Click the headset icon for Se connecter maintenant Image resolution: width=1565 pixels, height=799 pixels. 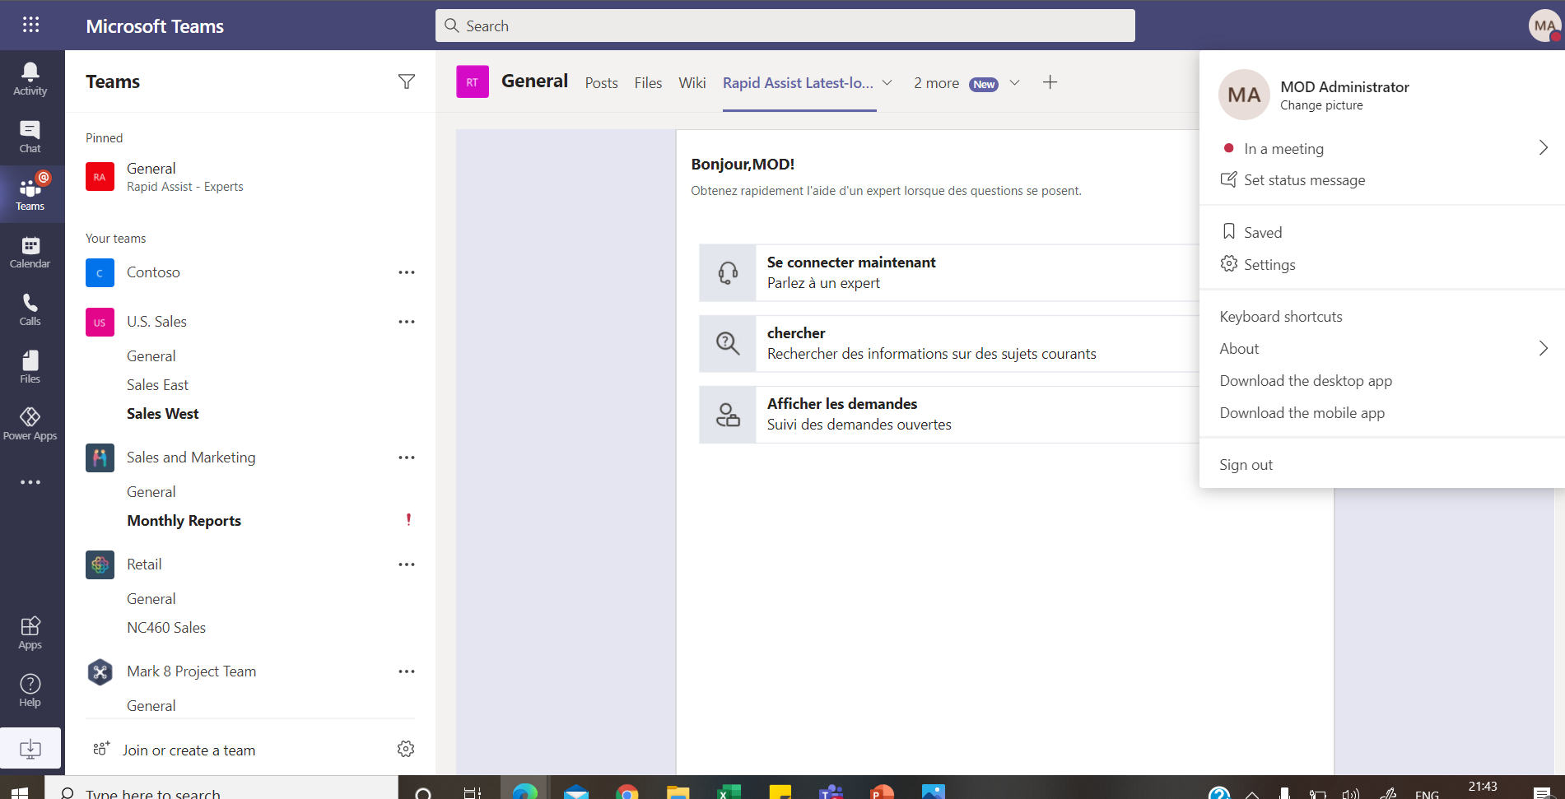tap(728, 272)
